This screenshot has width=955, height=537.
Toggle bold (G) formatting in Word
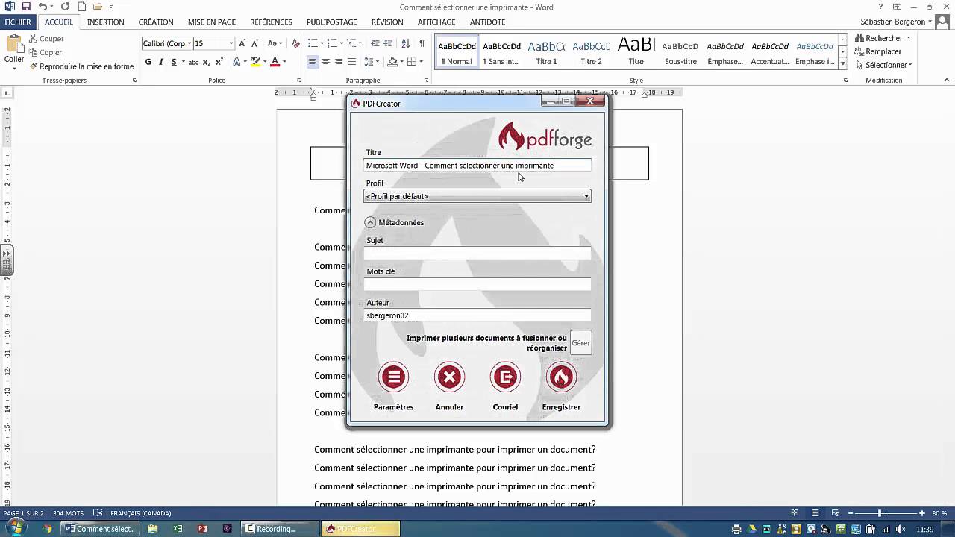click(x=148, y=62)
